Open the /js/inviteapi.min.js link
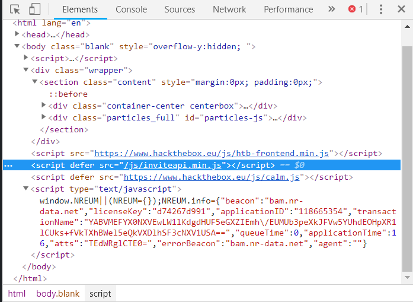The image size is (413, 302). pos(172,165)
